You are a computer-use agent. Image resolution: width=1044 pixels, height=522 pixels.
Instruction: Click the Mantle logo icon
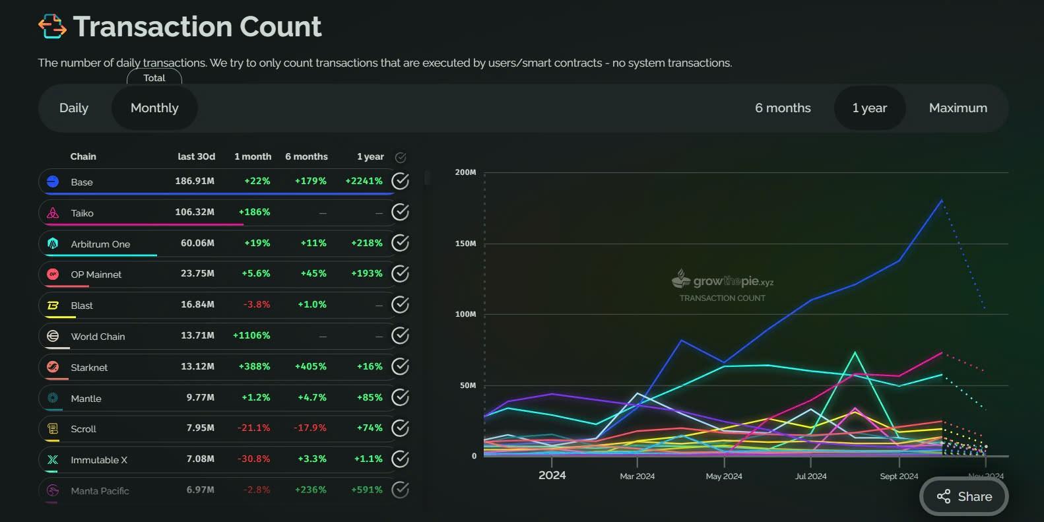tap(53, 398)
